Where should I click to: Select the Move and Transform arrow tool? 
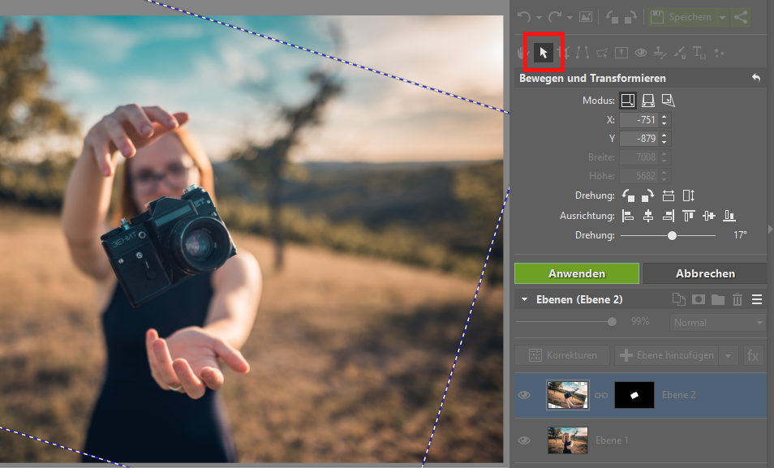point(544,53)
